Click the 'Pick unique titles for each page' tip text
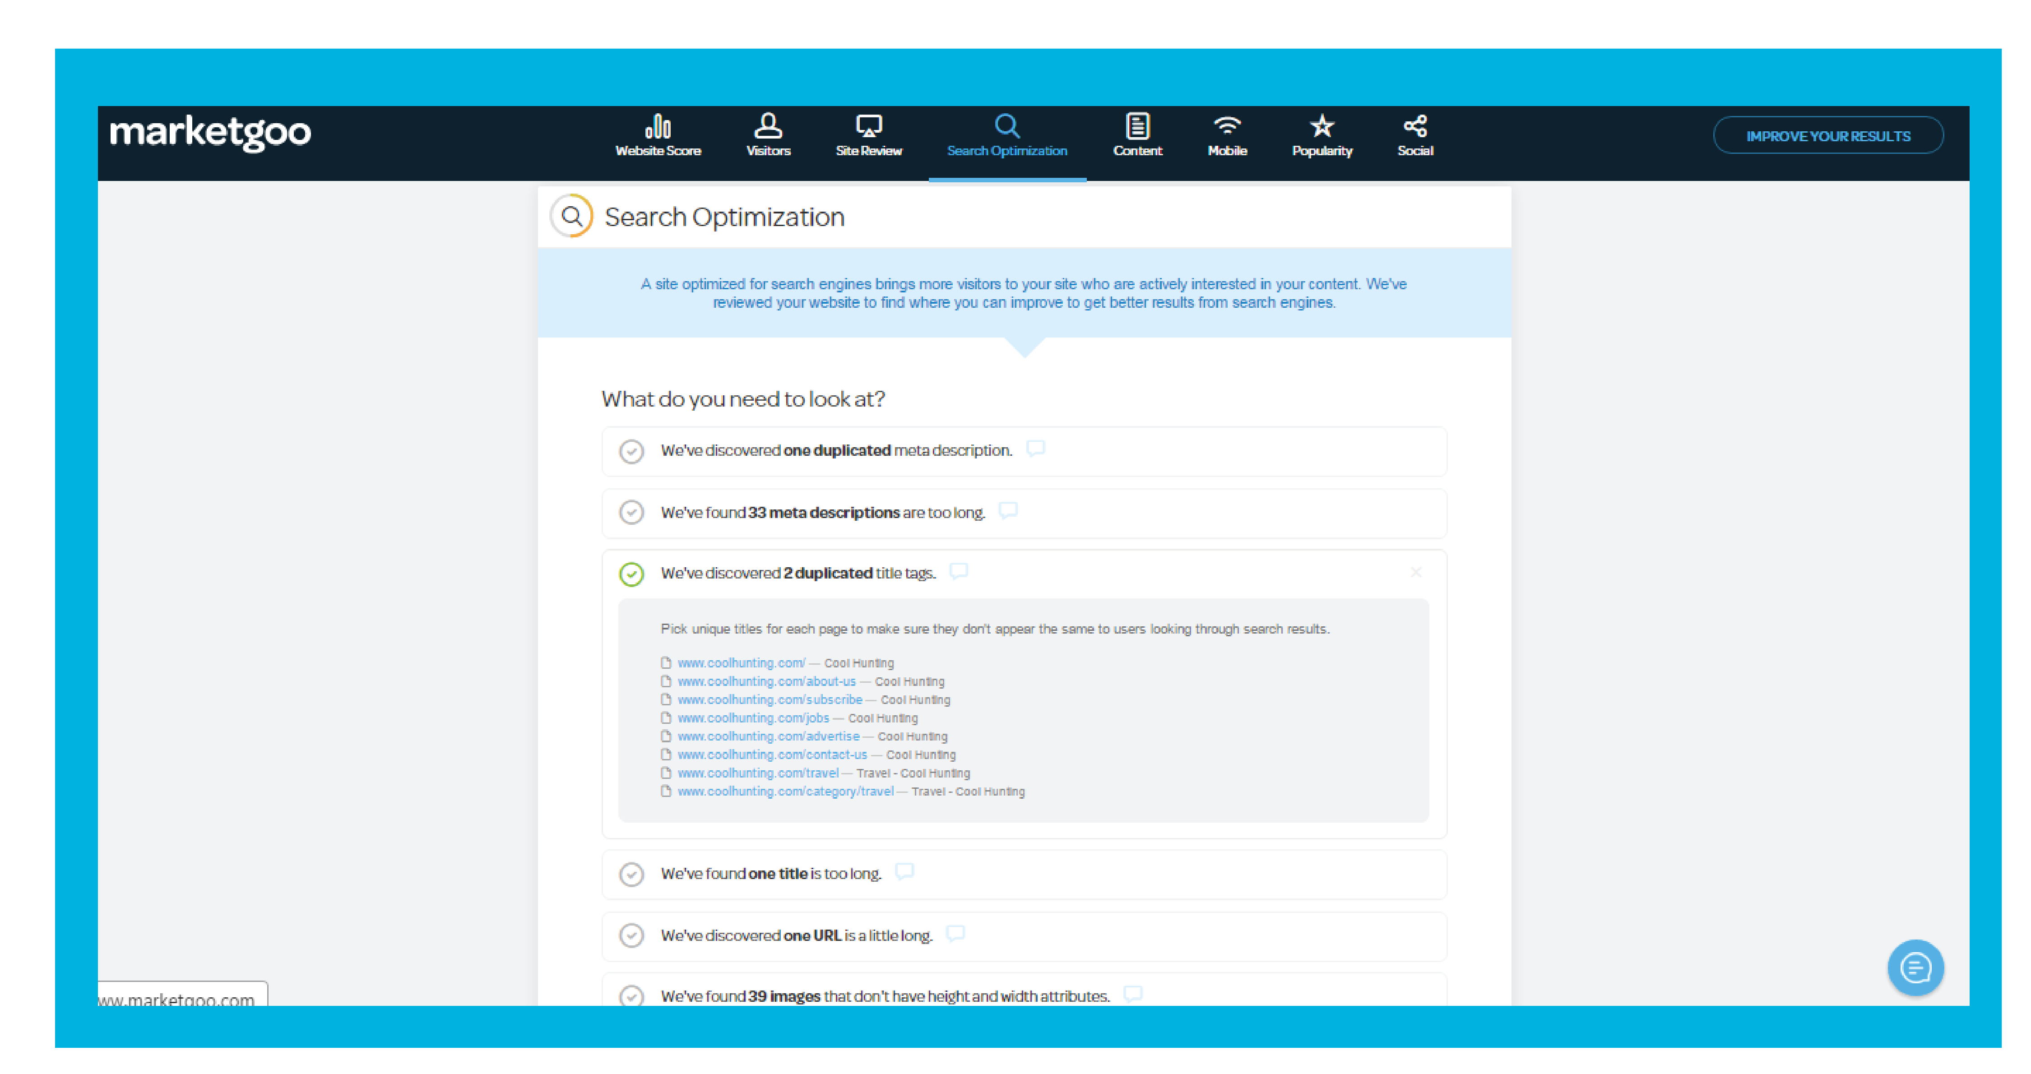Viewport: 2031px width, 1074px height. 995,629
